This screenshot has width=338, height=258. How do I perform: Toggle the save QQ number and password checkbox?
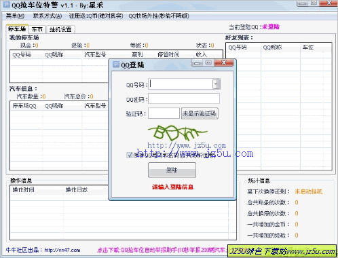[130, 155]
